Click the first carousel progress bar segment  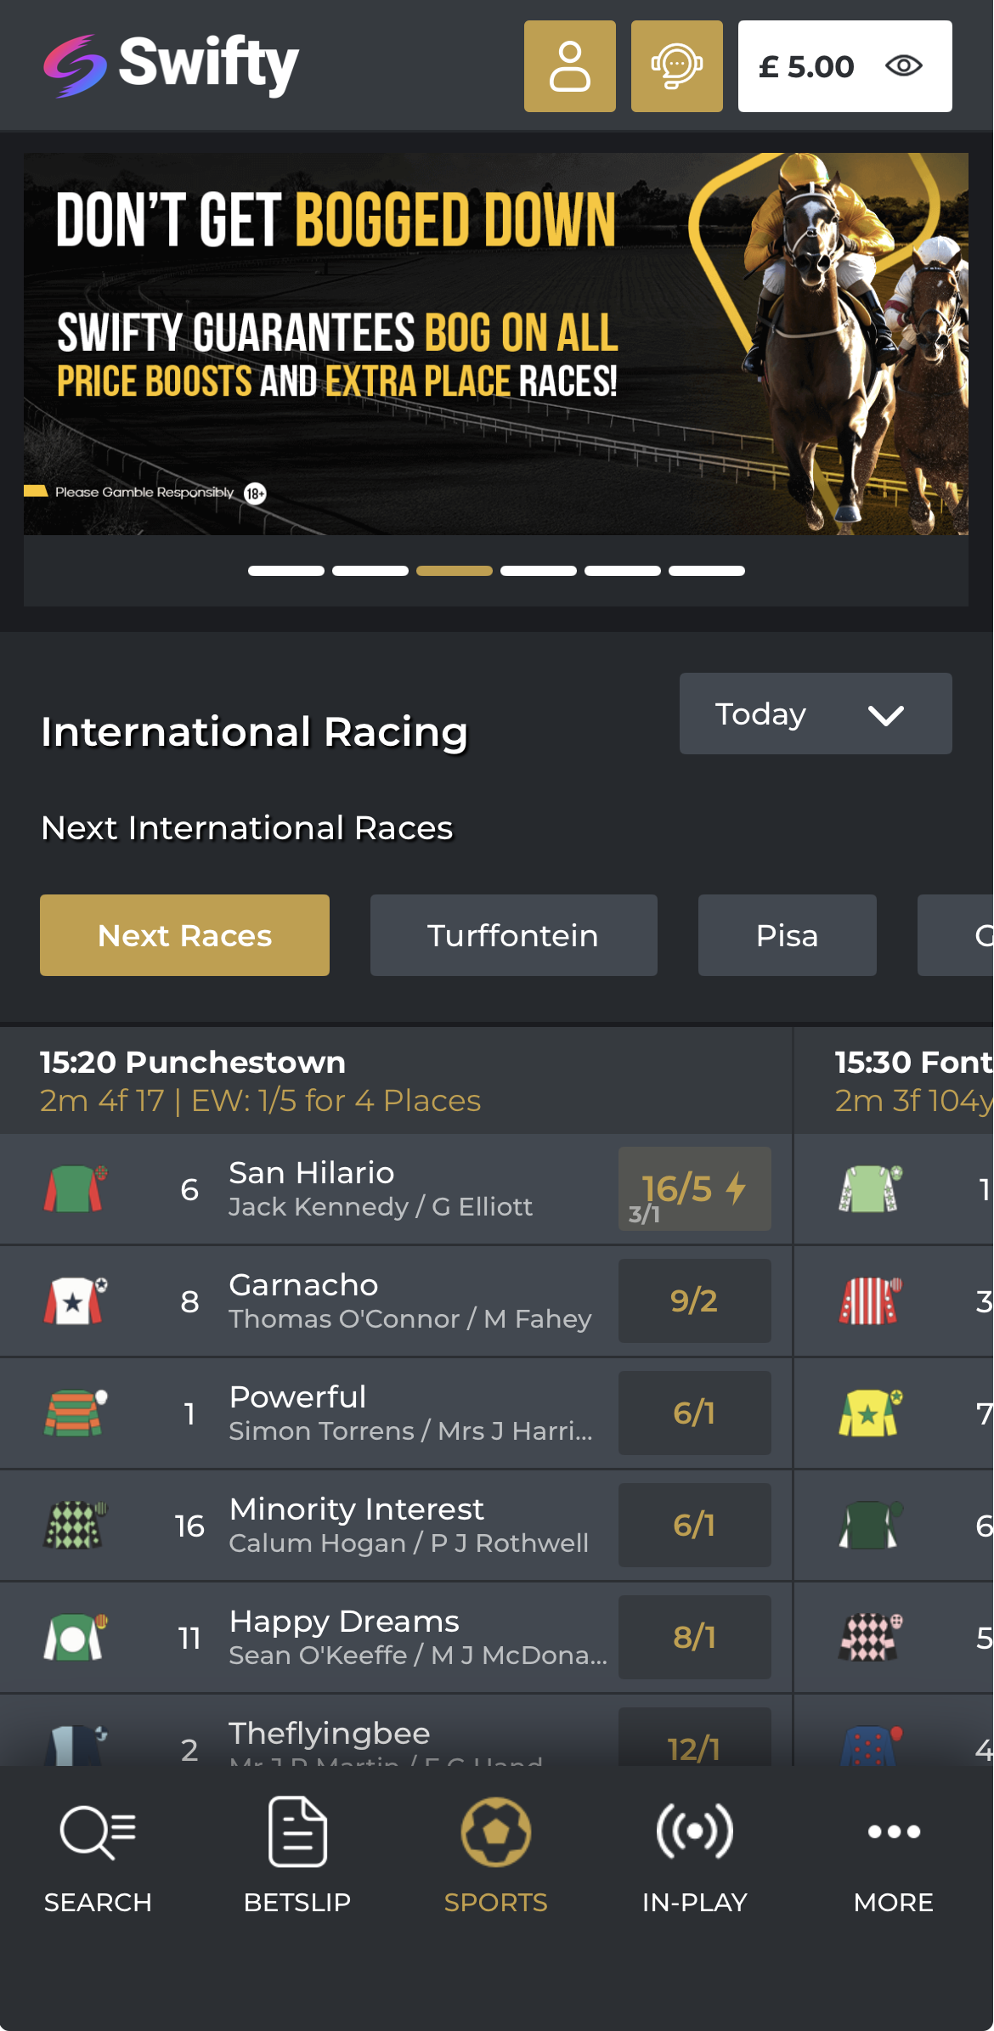[285, 572]
